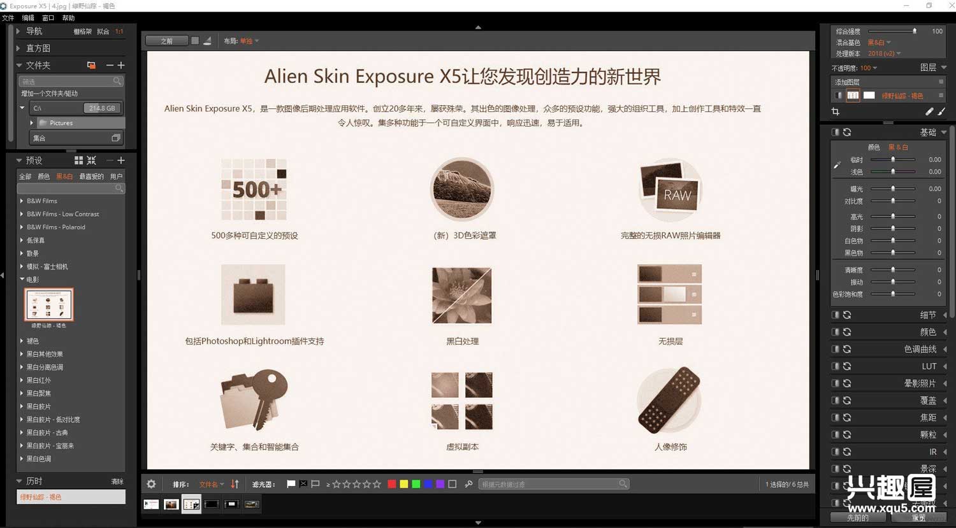Click the folder bookmark icon in folders header
Screen dimensions: 956x528
[91, 65]
